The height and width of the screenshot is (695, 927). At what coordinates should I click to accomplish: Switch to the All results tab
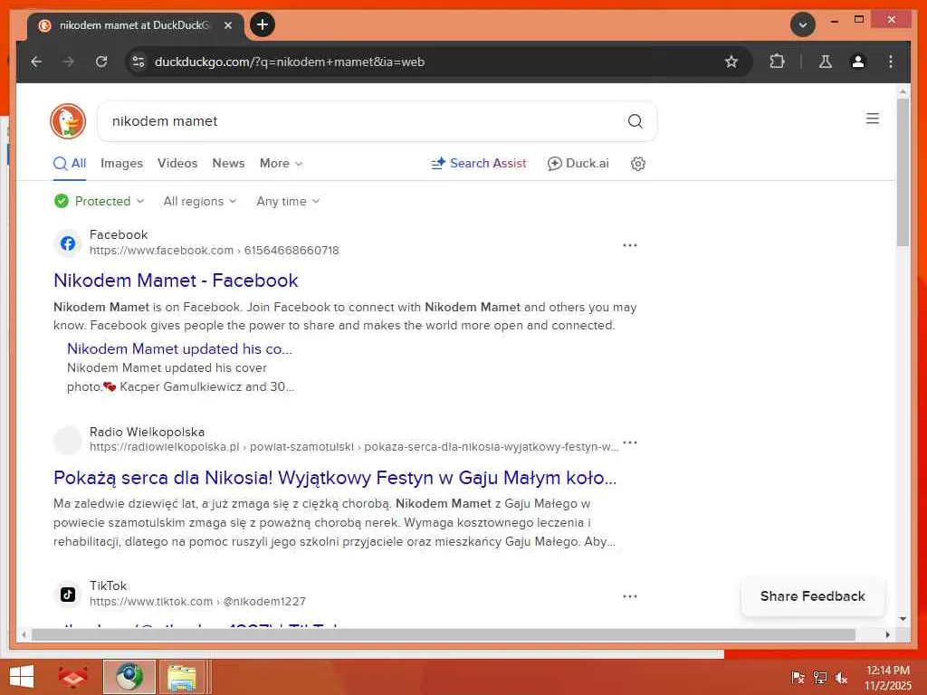[x=70, y=163]
